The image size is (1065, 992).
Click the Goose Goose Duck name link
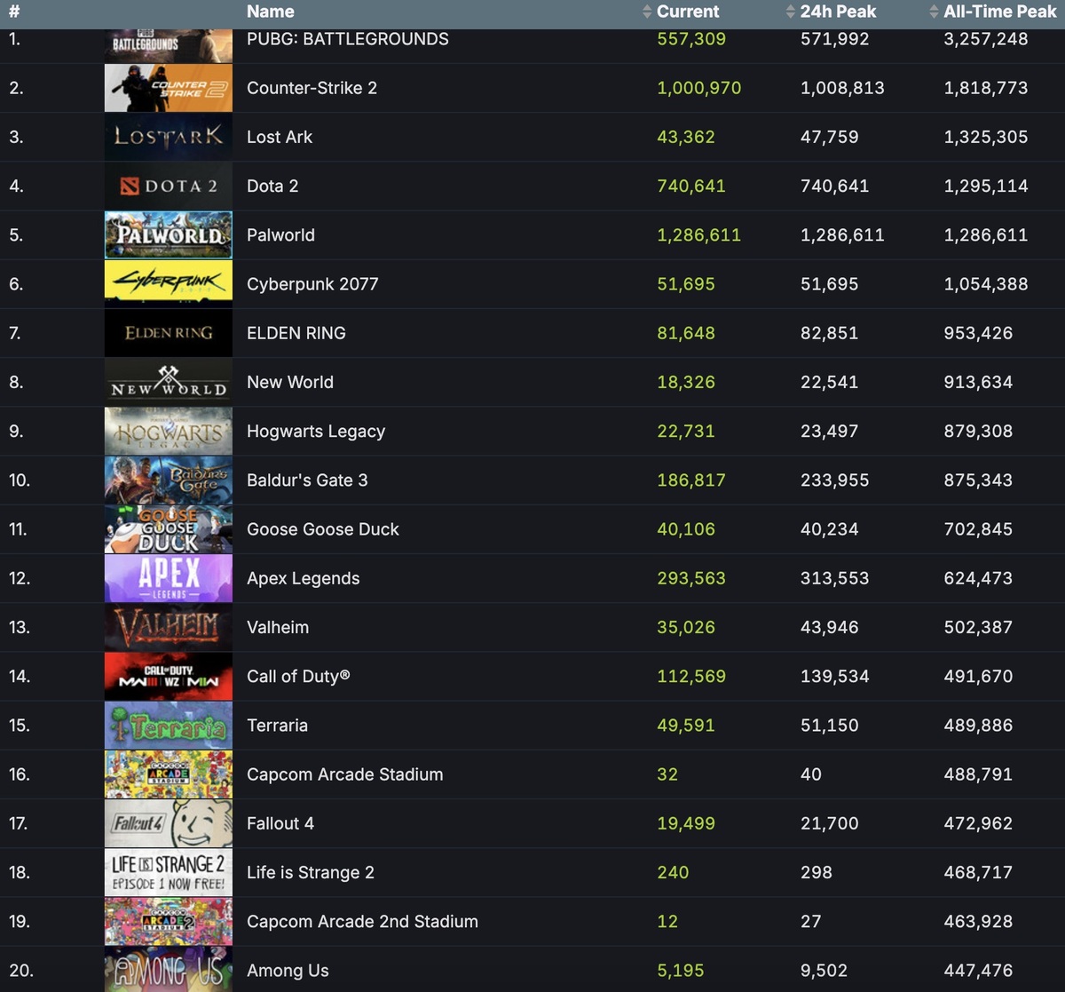click(323, 529)
